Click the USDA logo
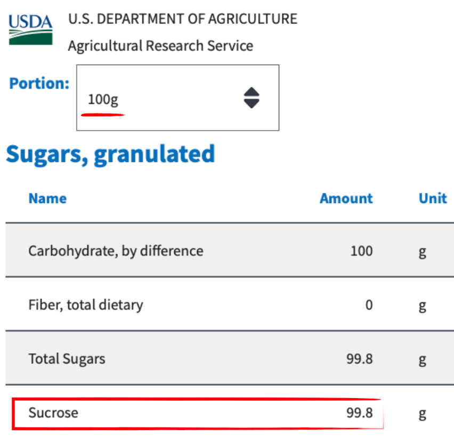Image resolution: width=454 pixels, height=437 pixels. (x=30, y=29)
